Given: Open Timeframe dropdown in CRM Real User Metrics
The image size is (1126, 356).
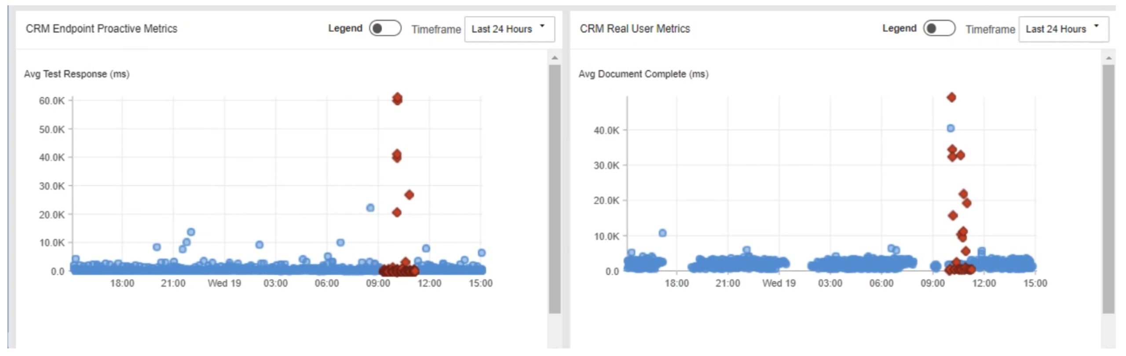Looking at the screenshot, I should click(x=1063, y=29).
